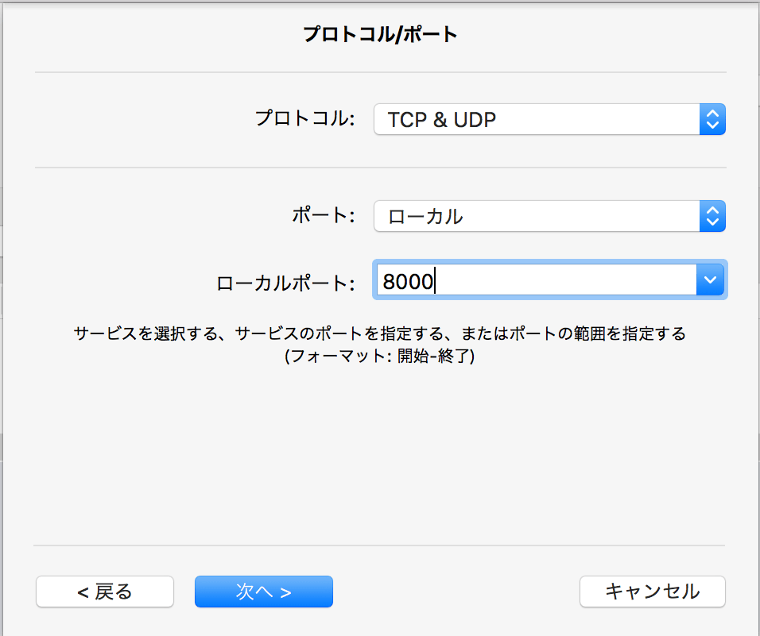Click the separator line below the dialog title
The height and width of the screenshot is (636, 760).
pos(381,72)
